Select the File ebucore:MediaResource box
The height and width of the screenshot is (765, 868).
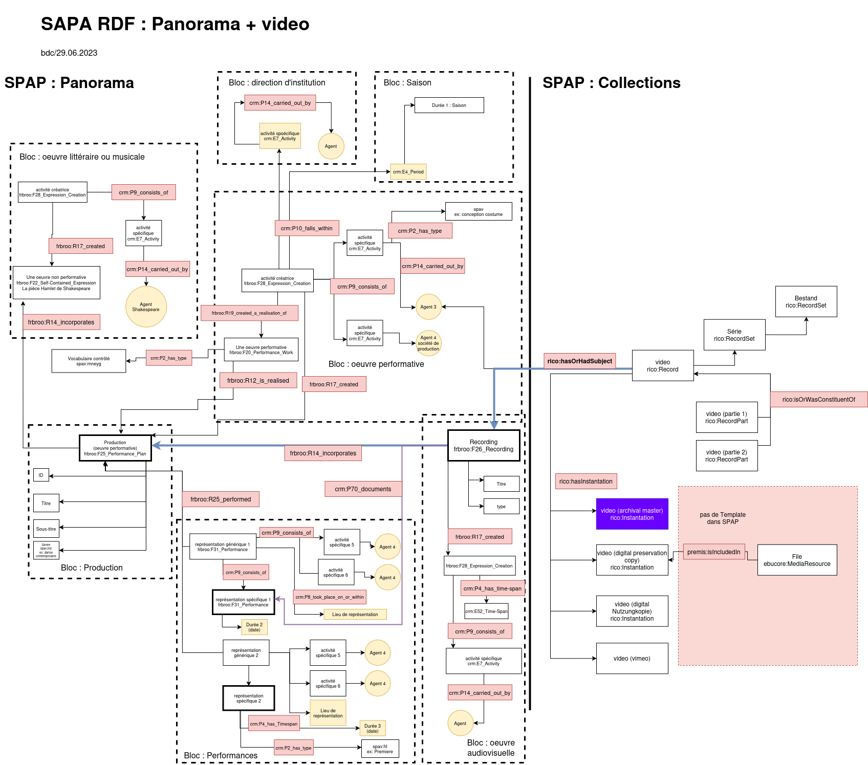point(797,560)
